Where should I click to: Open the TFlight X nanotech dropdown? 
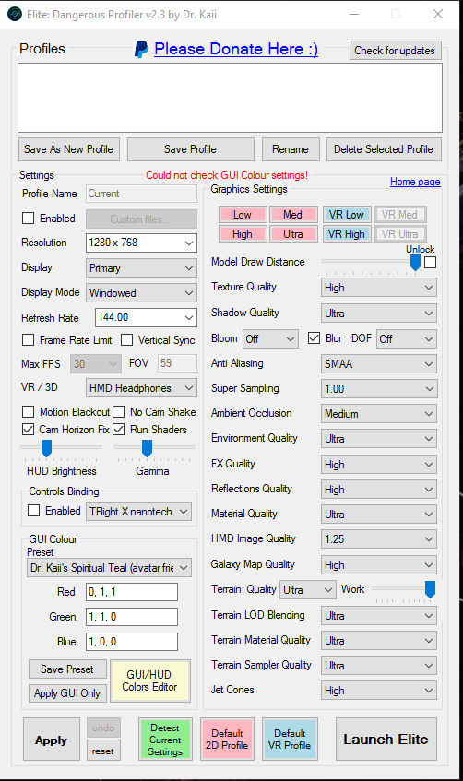tap(139, 512)
